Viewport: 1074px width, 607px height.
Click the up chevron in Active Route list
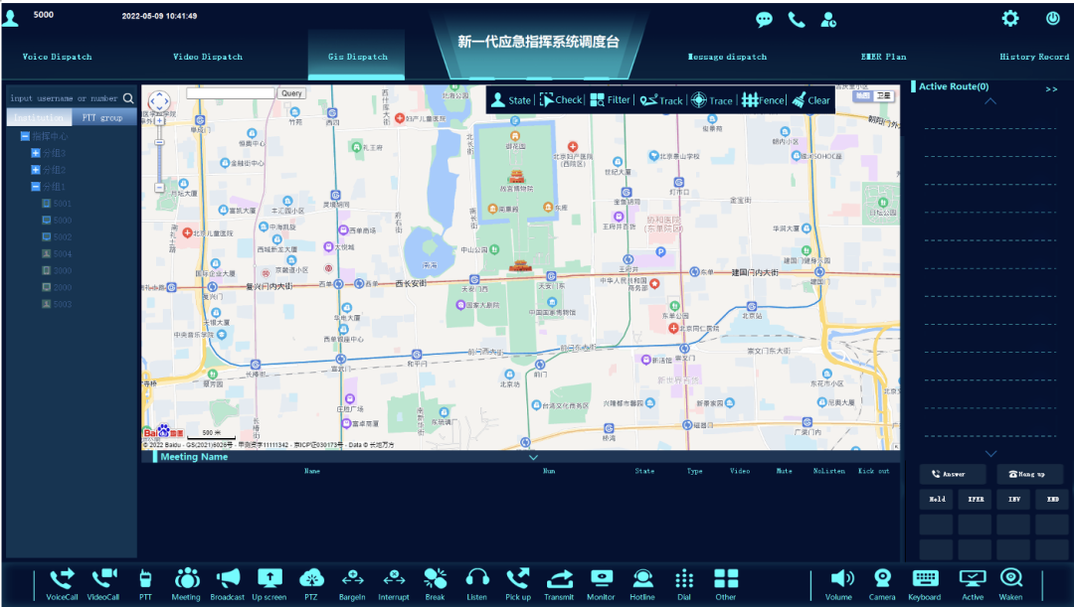tap(990, 101)
